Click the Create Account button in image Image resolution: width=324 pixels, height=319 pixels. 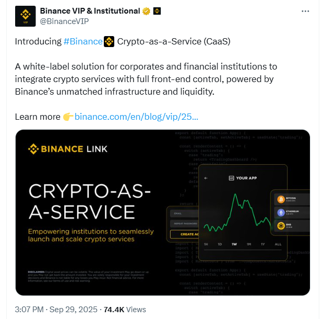[x=184, y=234]
